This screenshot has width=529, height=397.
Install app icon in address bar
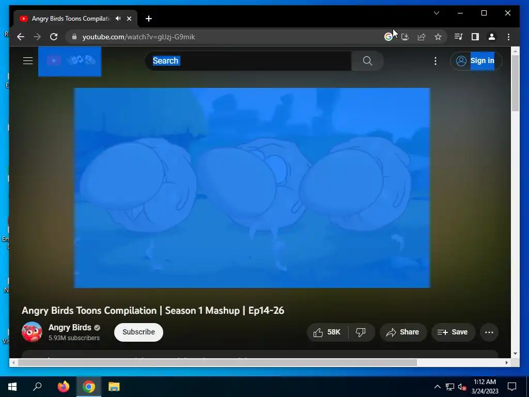[x=405, y=37]
